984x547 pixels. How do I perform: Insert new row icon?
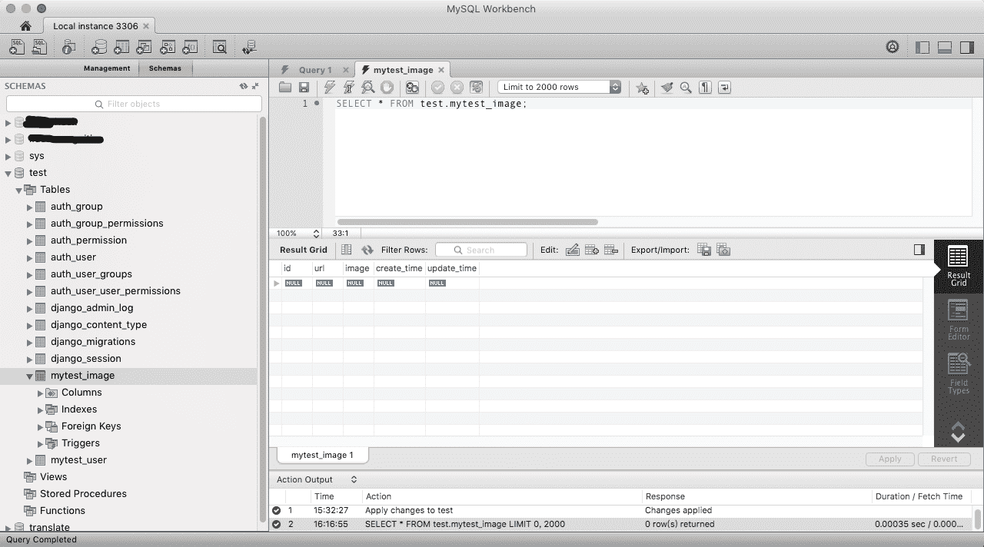pyautogui.click(x=592, y=250)
